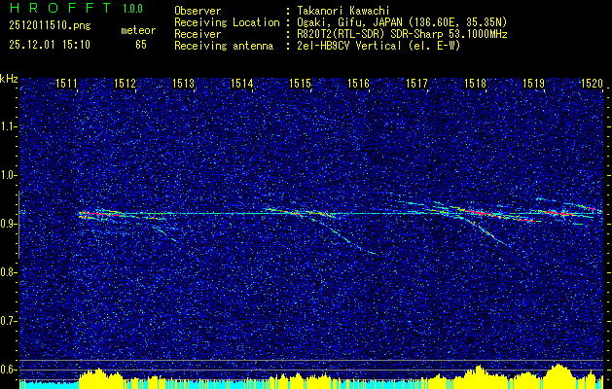This screenshot has height=389, width=612.
Task: Click the date 25.12.01 15:10
Action: pos(50,45)
